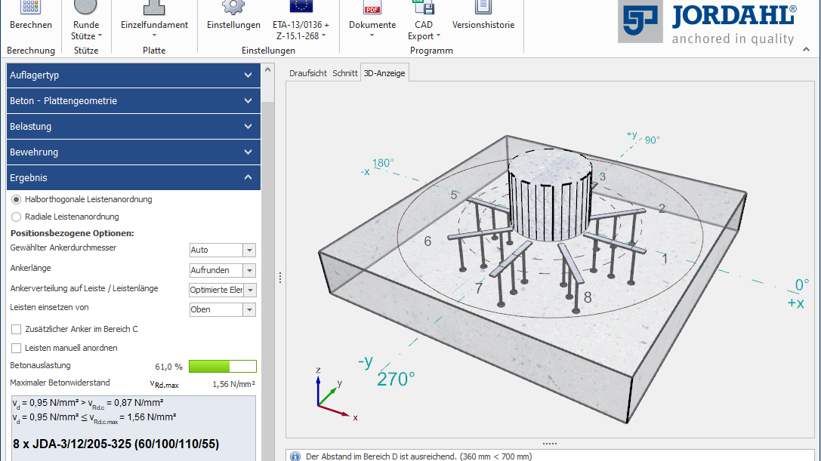This screenshot has height=461, width=821.
Task: Open Gewählter Ankerdurchmesser dropdown
Action: coord(249,250)
